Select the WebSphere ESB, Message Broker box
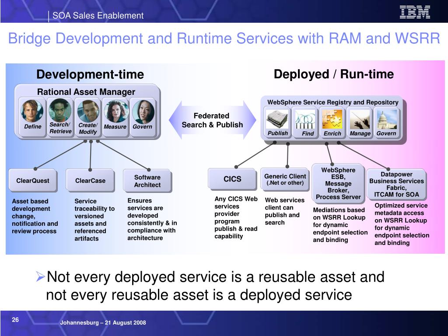The width and height of the screenshot is (448, 336). pos(338,183)
